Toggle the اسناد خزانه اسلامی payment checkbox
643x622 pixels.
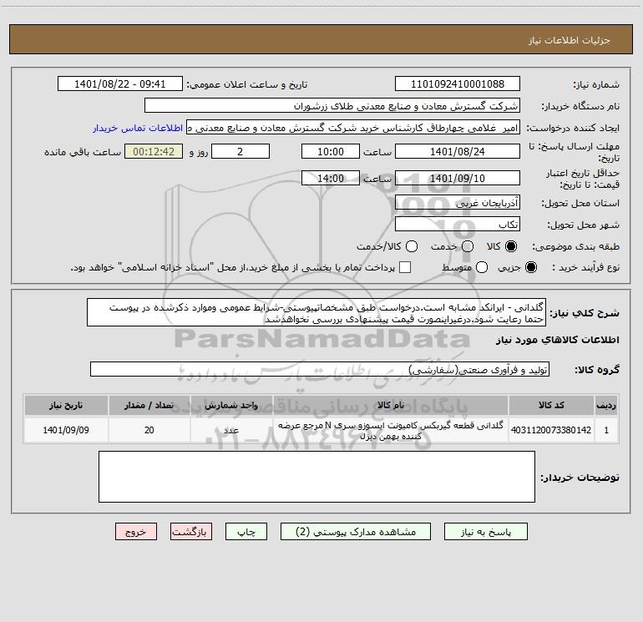pyautogui.click(x=405, y=267)
